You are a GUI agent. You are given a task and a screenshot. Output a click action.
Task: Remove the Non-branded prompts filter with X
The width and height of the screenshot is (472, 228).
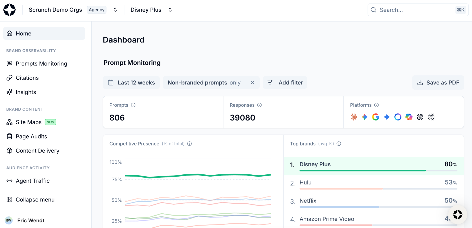point(253,83)
